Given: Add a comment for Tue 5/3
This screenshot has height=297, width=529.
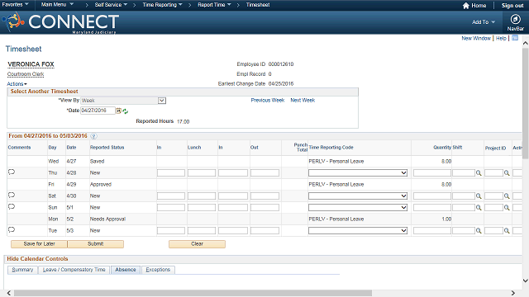Looking at the screenshot, I should coord(12,229).
